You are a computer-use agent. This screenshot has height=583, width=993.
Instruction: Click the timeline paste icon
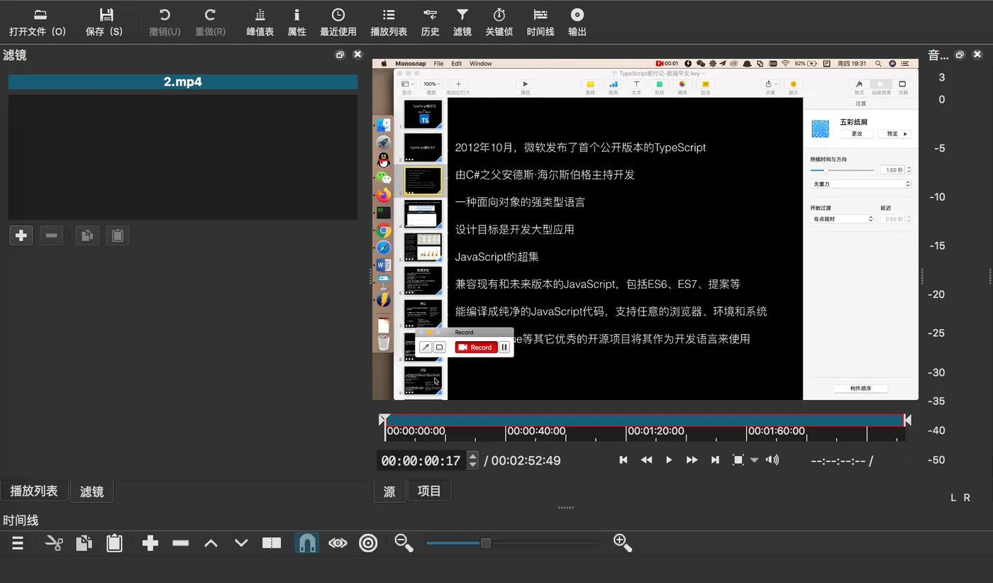coord(114,543)
